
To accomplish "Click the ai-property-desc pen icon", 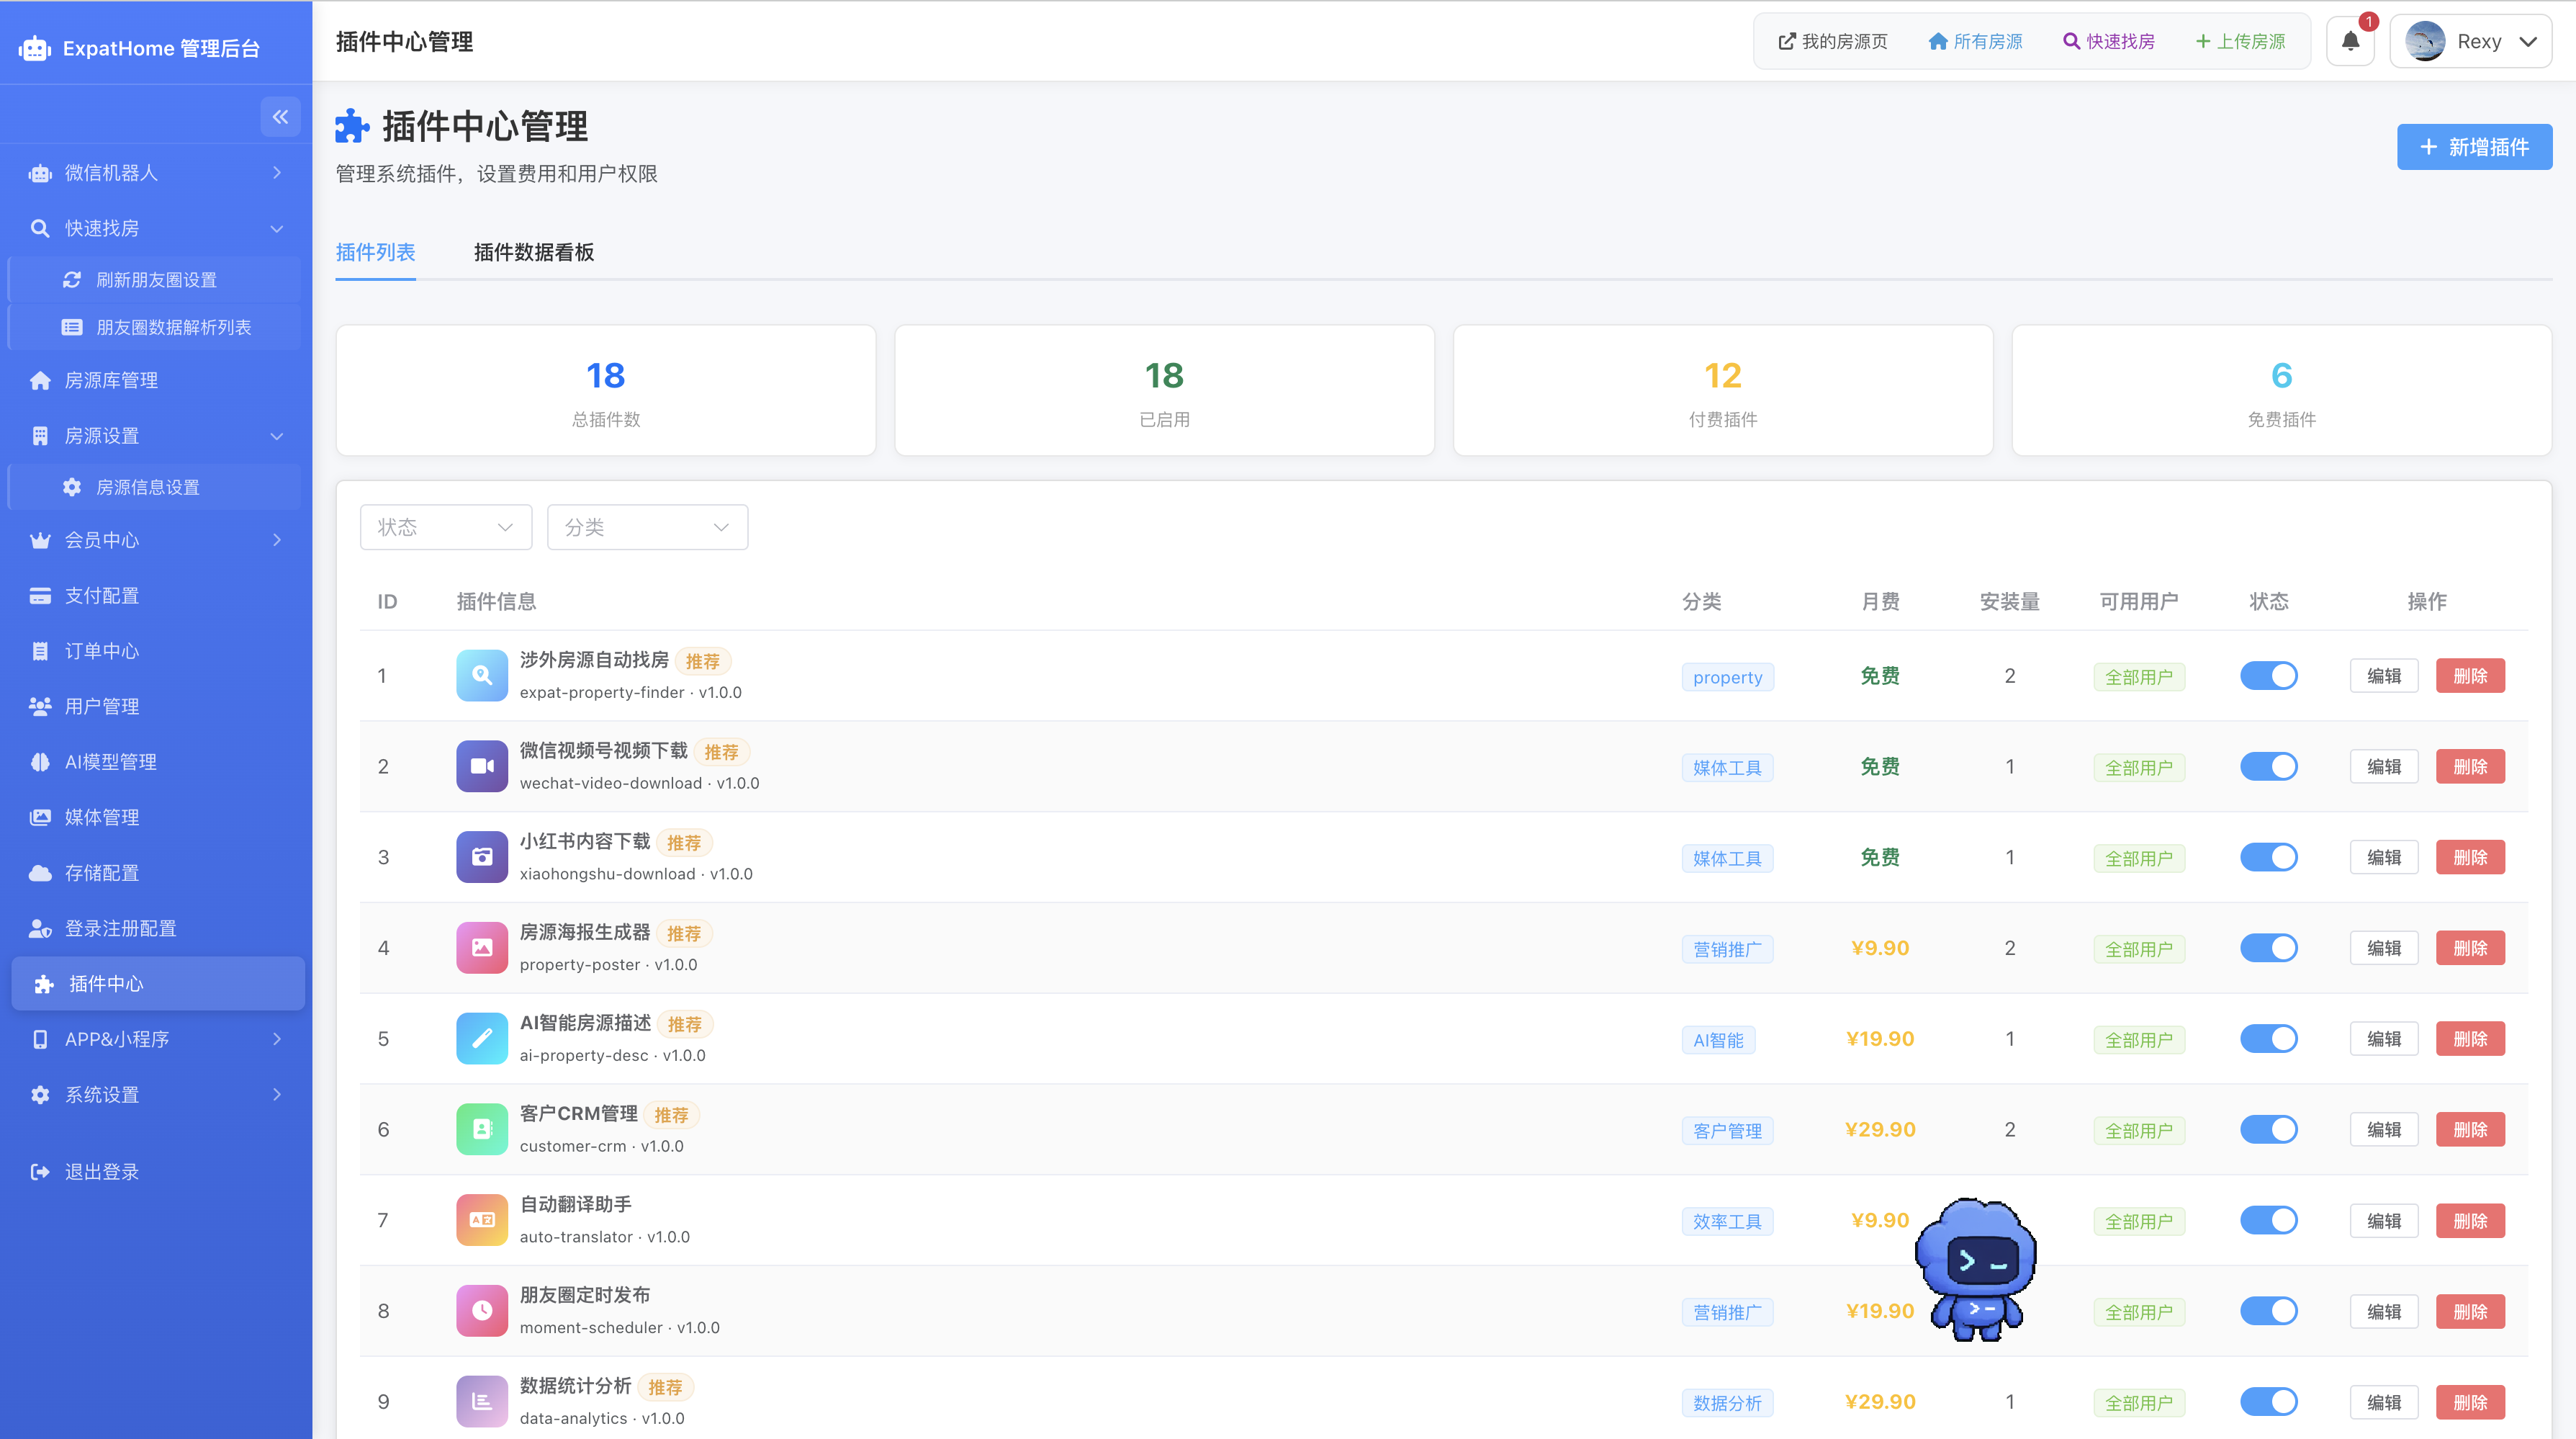I will [482, 1039].
